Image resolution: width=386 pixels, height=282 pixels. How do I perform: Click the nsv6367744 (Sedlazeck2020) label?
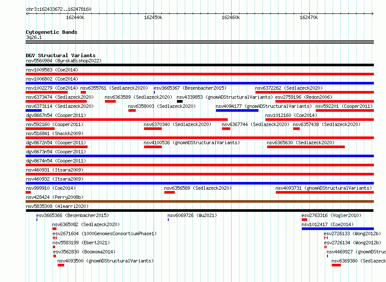point(255,124)
